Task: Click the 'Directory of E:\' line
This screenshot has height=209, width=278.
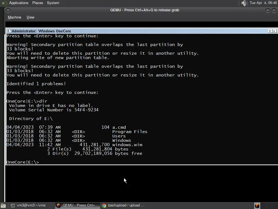Action: (31, 119)
